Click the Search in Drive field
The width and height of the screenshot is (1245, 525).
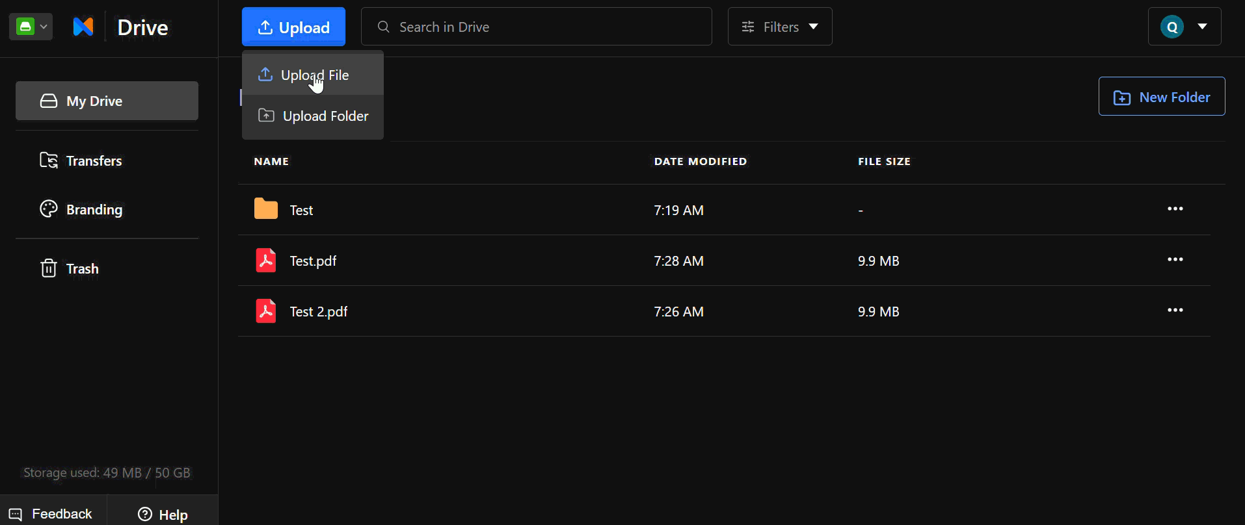pos(537,27)
